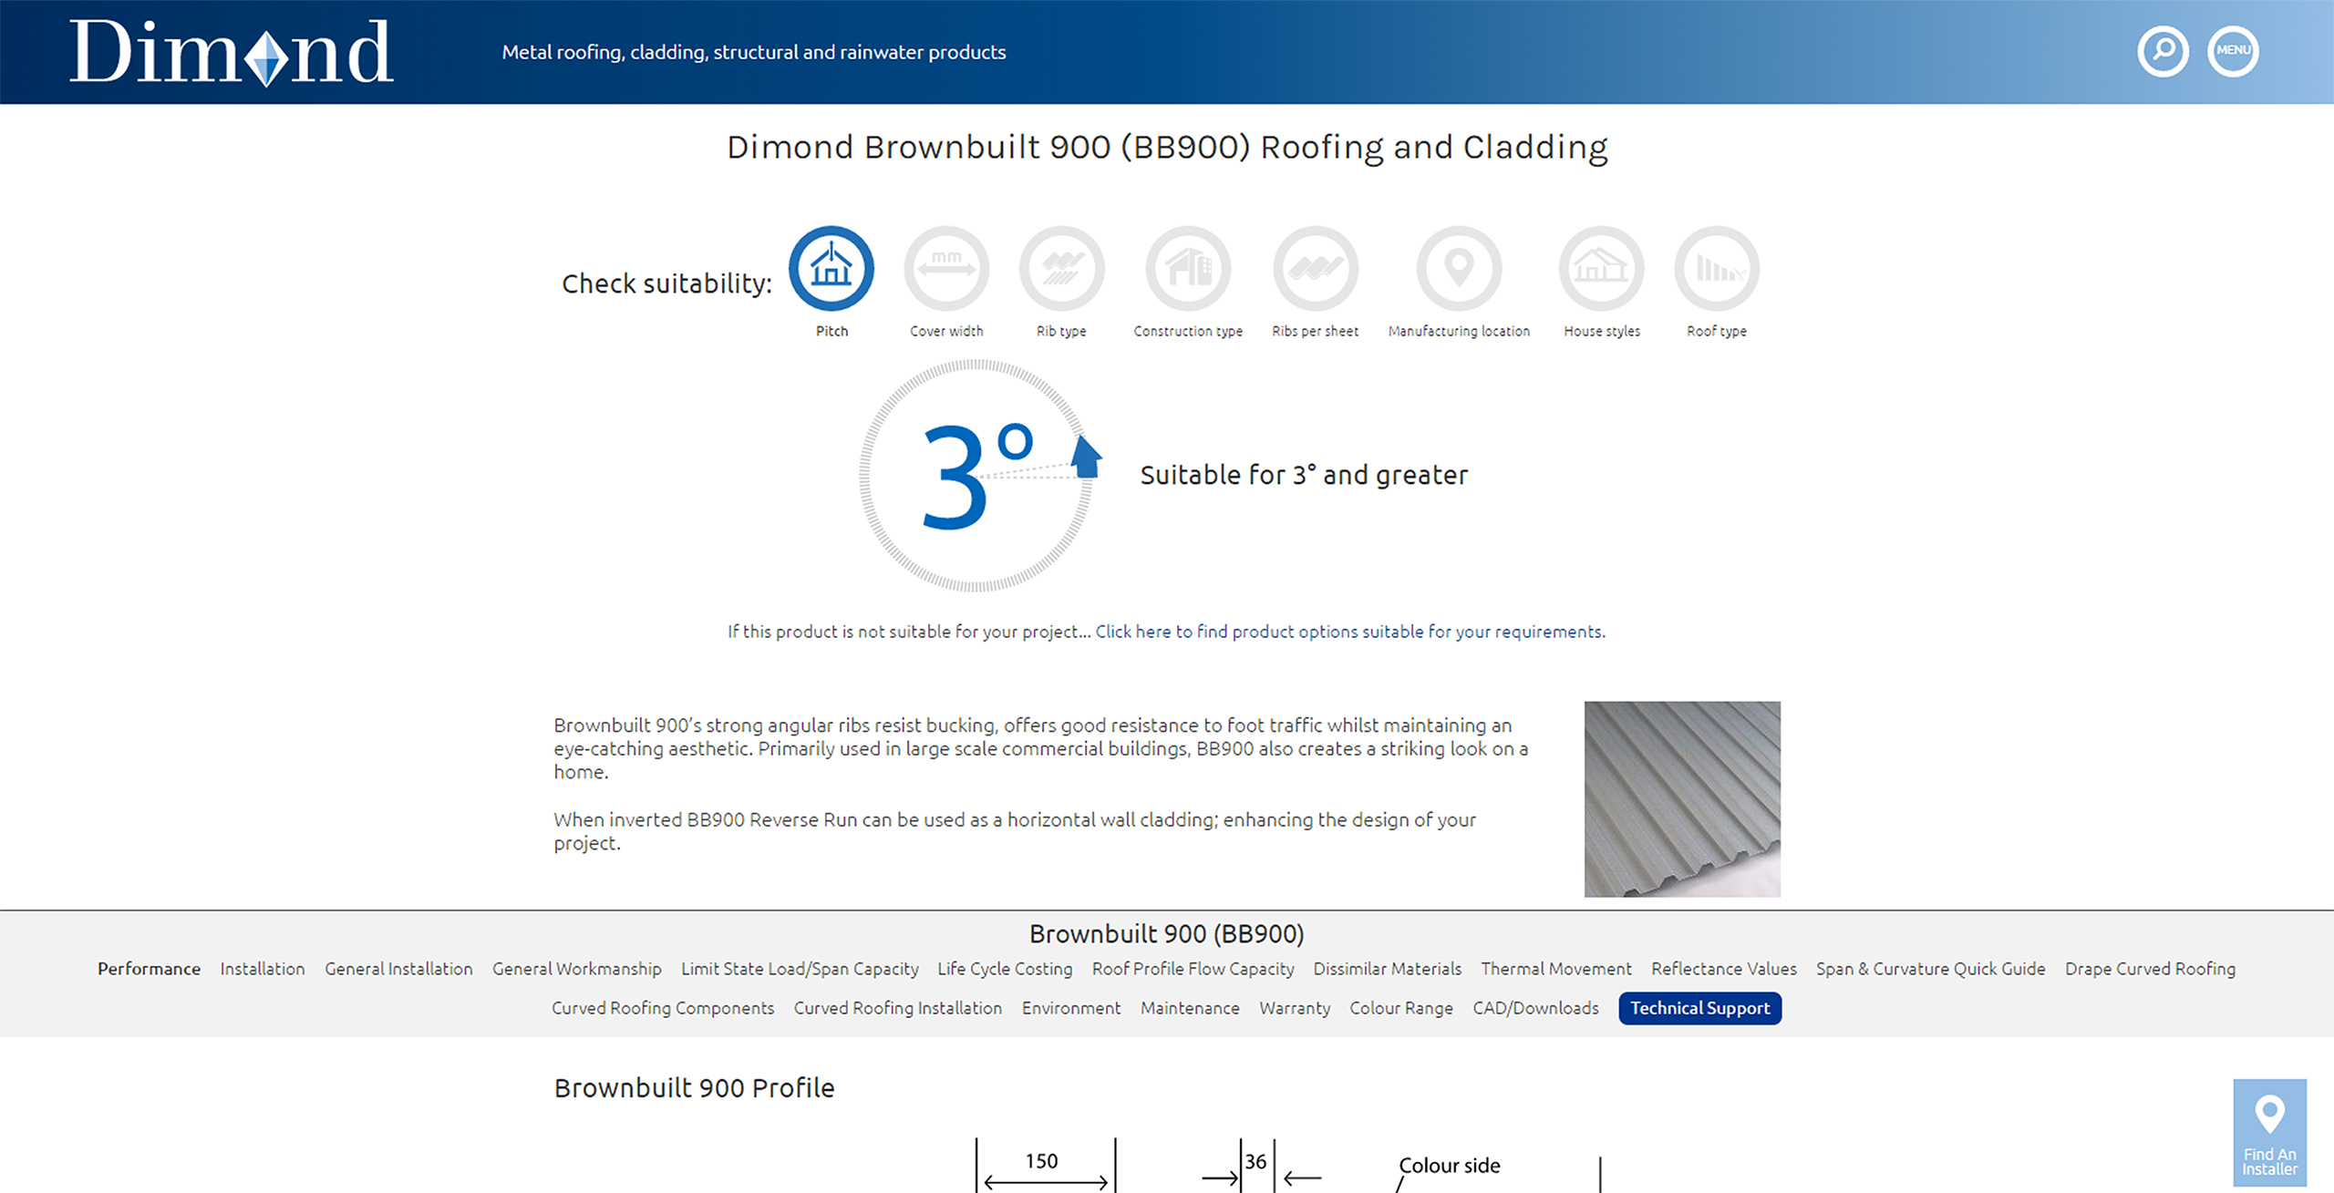
Task: Click the 'Check suitability:' label
Action: [x=666, y=283]
